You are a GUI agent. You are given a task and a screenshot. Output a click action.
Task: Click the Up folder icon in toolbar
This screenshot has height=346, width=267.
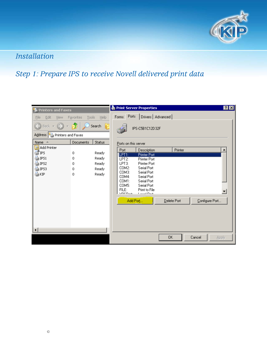click(75, 126)
